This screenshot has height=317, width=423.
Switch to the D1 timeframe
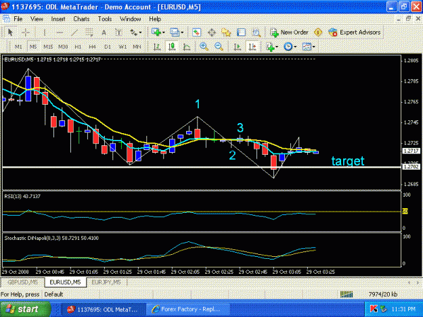[x=108, y=47]
